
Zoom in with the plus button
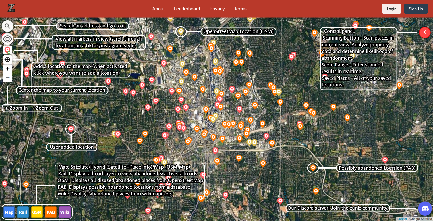click(7, 69)
